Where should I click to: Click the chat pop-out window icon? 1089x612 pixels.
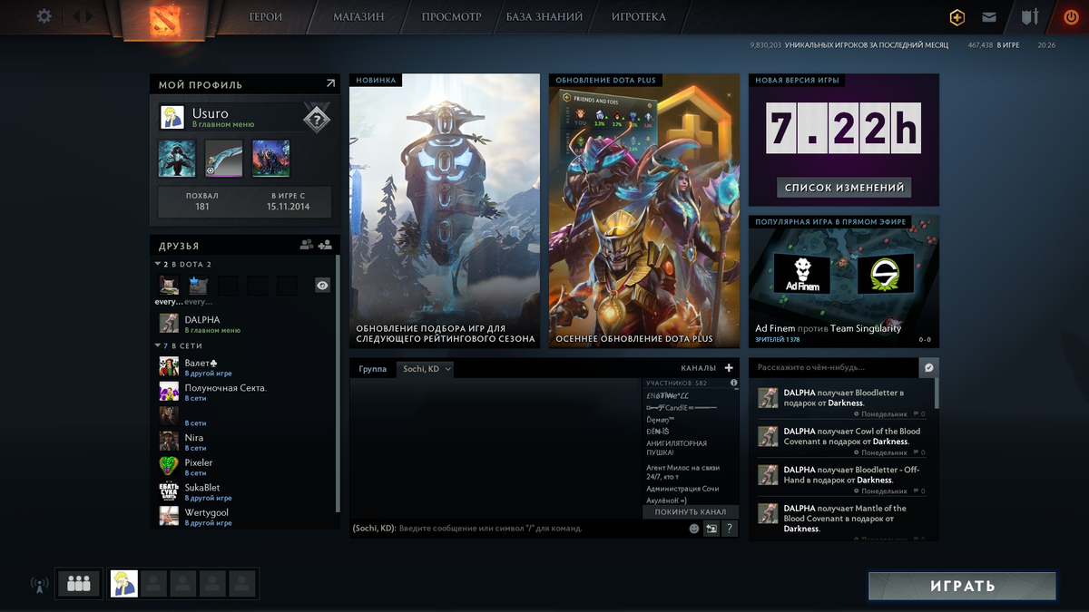pyautogui.click(x=711, y=529)
